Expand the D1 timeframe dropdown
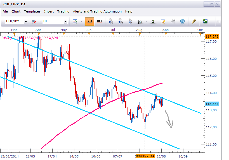 (65, 21)
